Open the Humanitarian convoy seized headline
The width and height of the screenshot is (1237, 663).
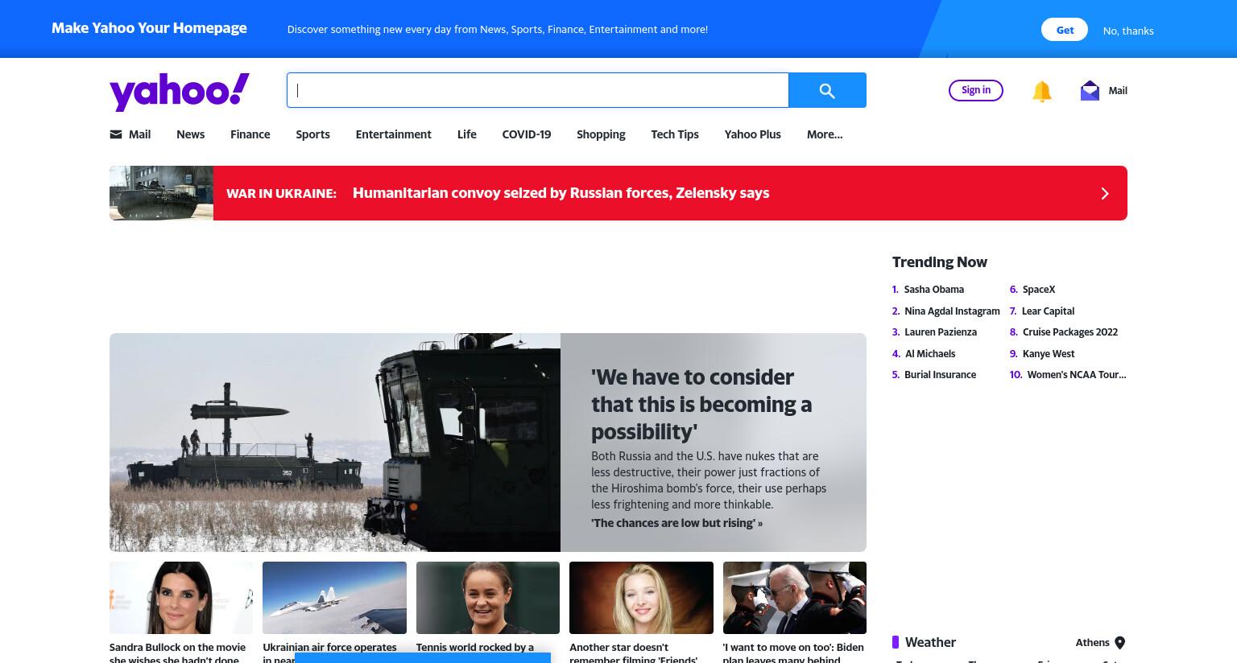click(561, 193)
